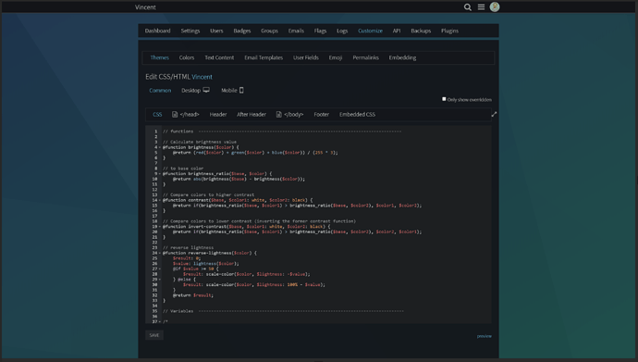Collapse fold arrow at line 29

click(x=159, y=280)
